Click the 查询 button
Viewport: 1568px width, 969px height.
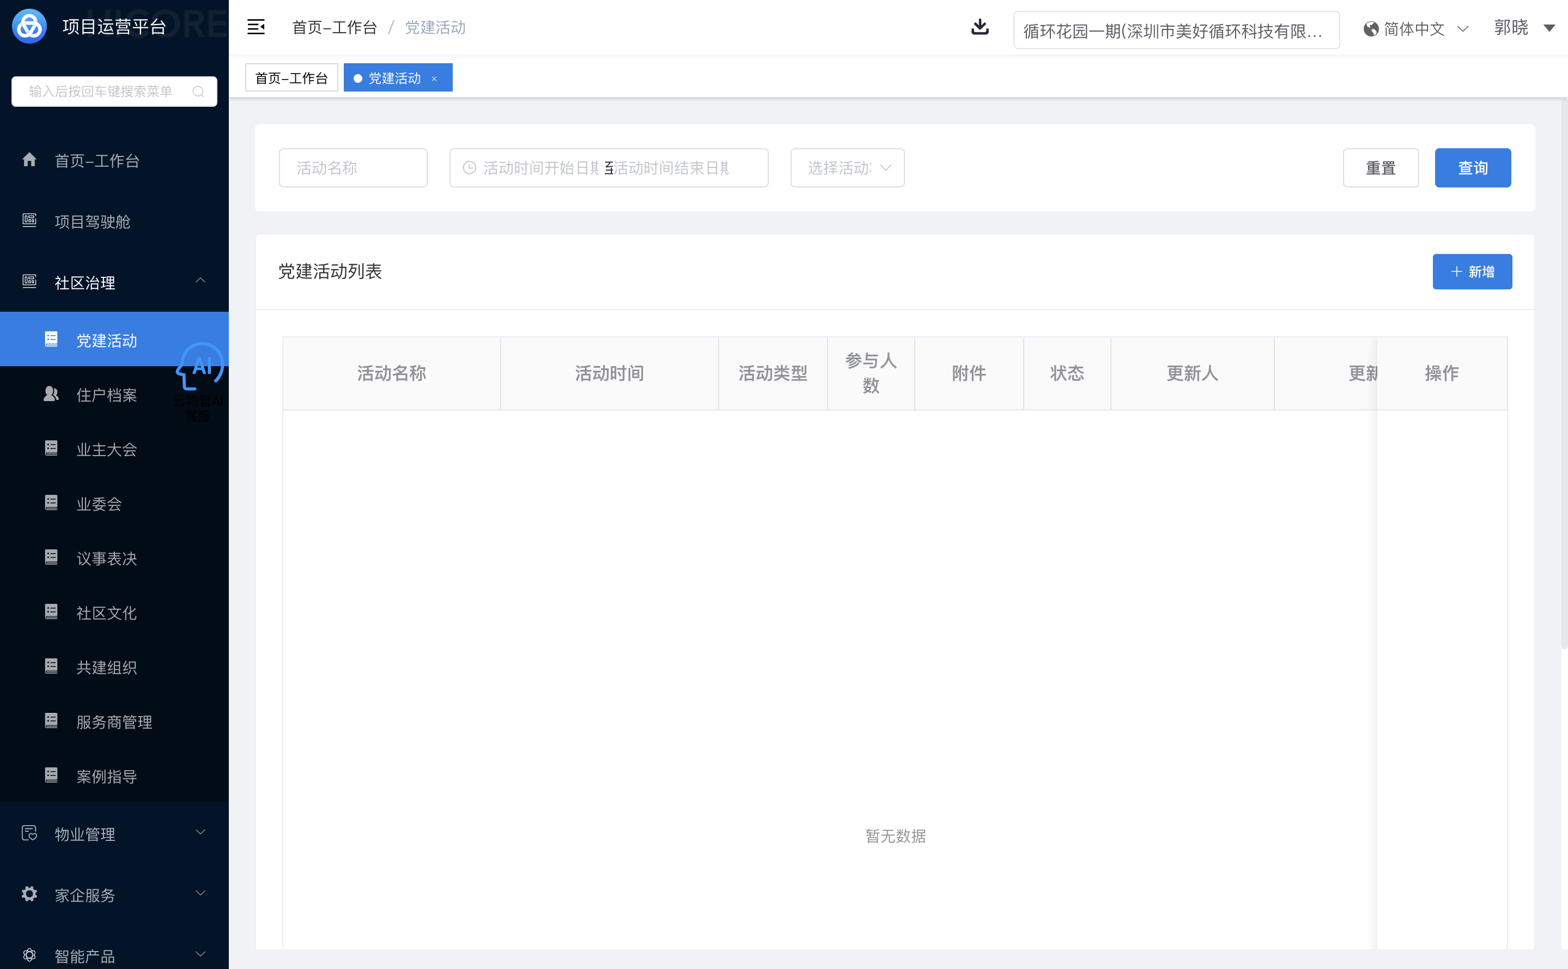pos(1472,168)
